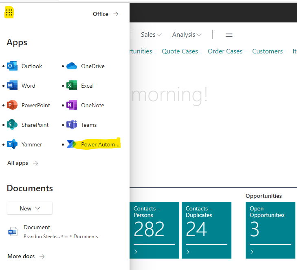
Task: Click the OneDrive label
Action: (x=93, y=66)
